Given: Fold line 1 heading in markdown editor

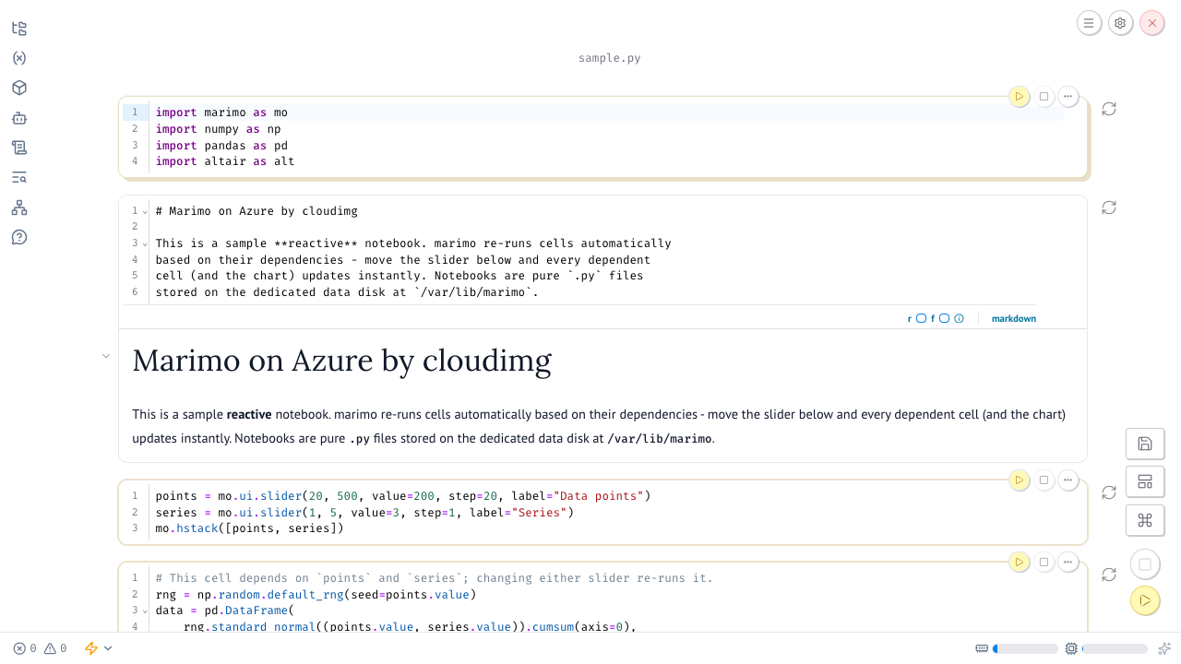Looking at the screenshot, I should (x=146, y=211).
